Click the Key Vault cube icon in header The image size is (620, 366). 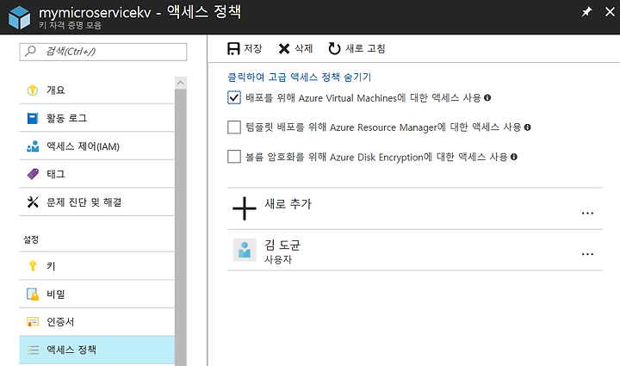click(x=19, y=17)
